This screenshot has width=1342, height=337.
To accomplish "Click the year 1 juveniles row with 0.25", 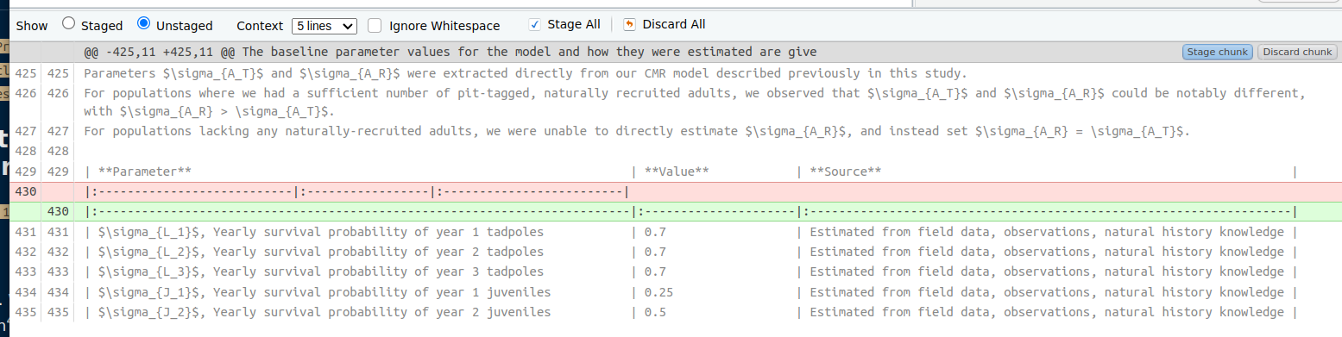I will [x=671, y=292].
